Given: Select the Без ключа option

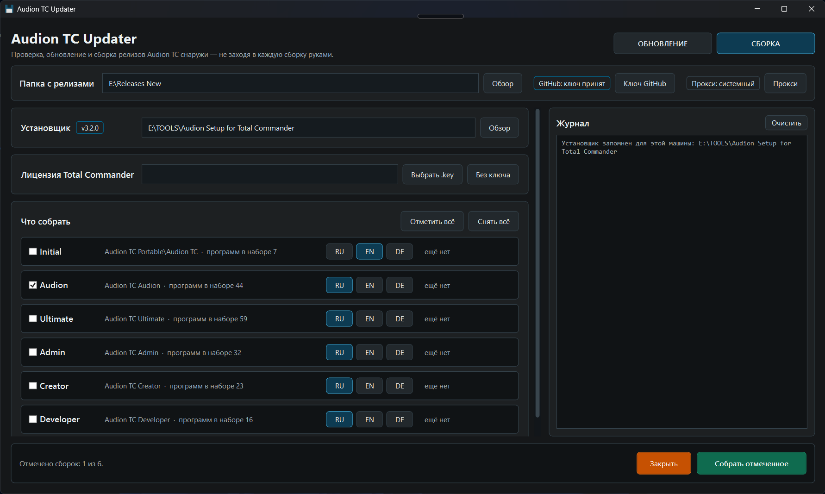Looking at the screenshot, I should point(493,175).
